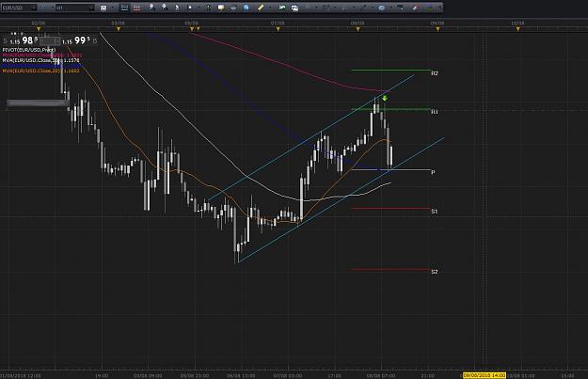The image size is (588, 379).
Task: Click the Ask price chart toggle
Action: tap(136, 8)
